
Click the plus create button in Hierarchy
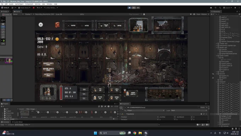[x=212, y=14]
